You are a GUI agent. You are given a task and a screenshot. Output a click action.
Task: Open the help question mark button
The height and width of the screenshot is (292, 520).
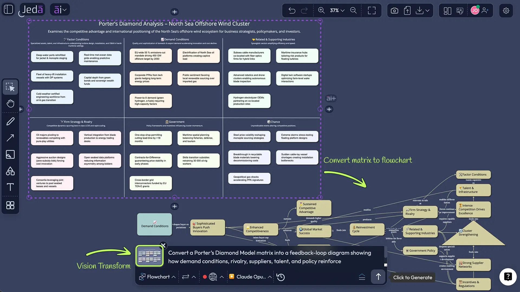point(508,277)
